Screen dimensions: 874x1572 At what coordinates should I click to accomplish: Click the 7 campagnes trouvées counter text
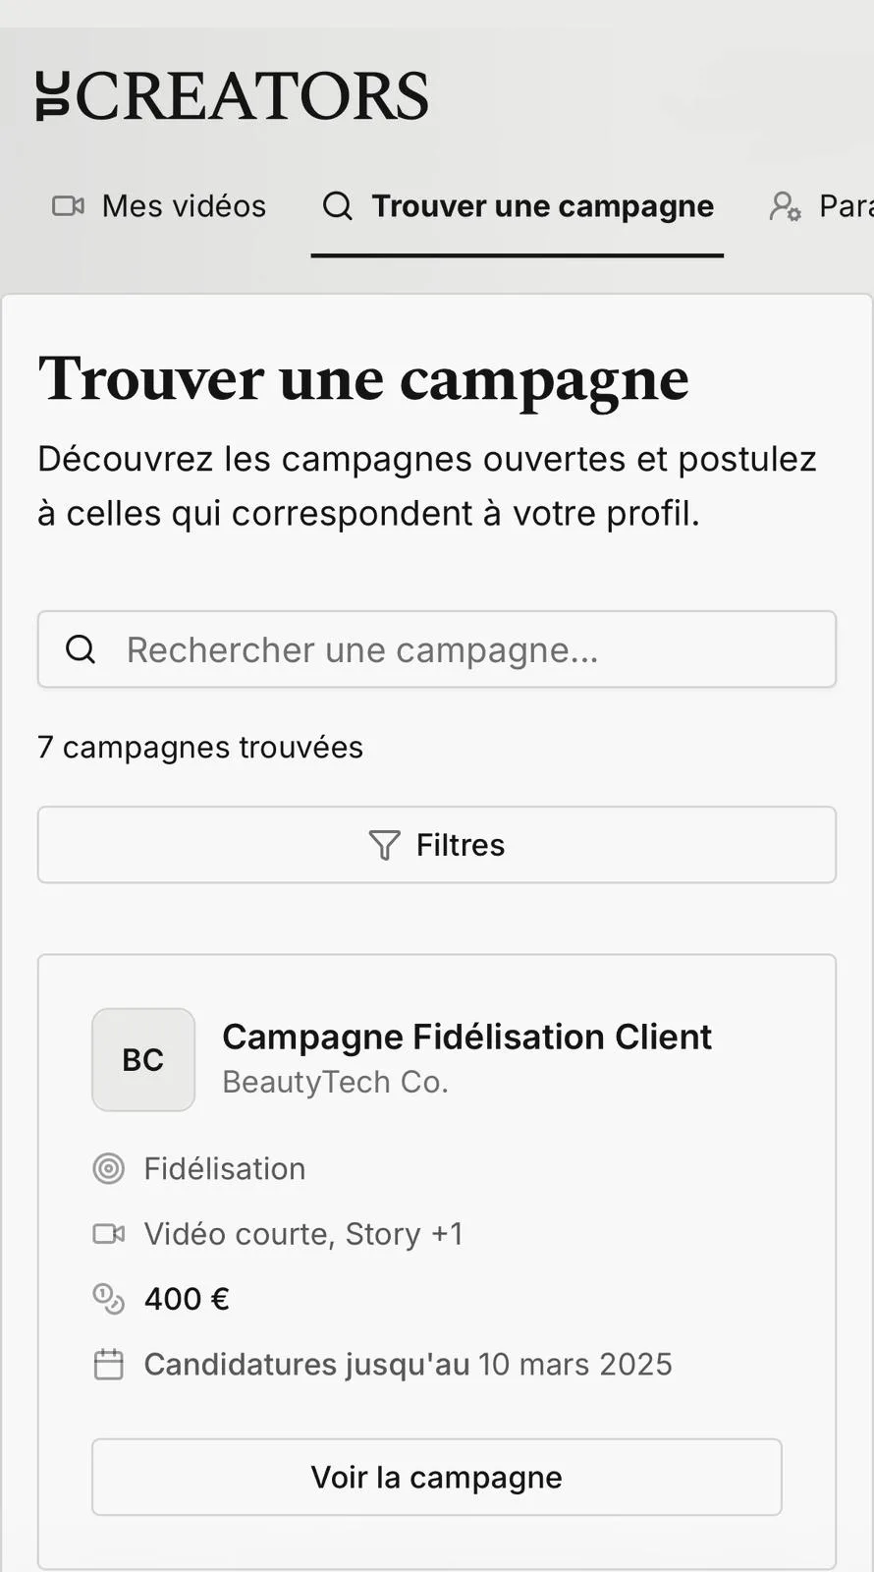point(199,747)
